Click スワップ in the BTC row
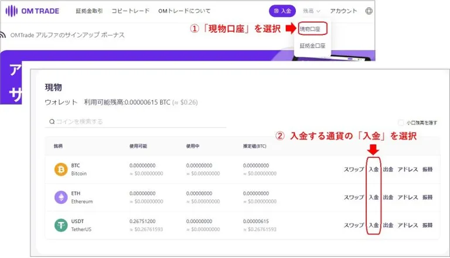The height and width of the screenshot is (258, 450). [354, 170]
